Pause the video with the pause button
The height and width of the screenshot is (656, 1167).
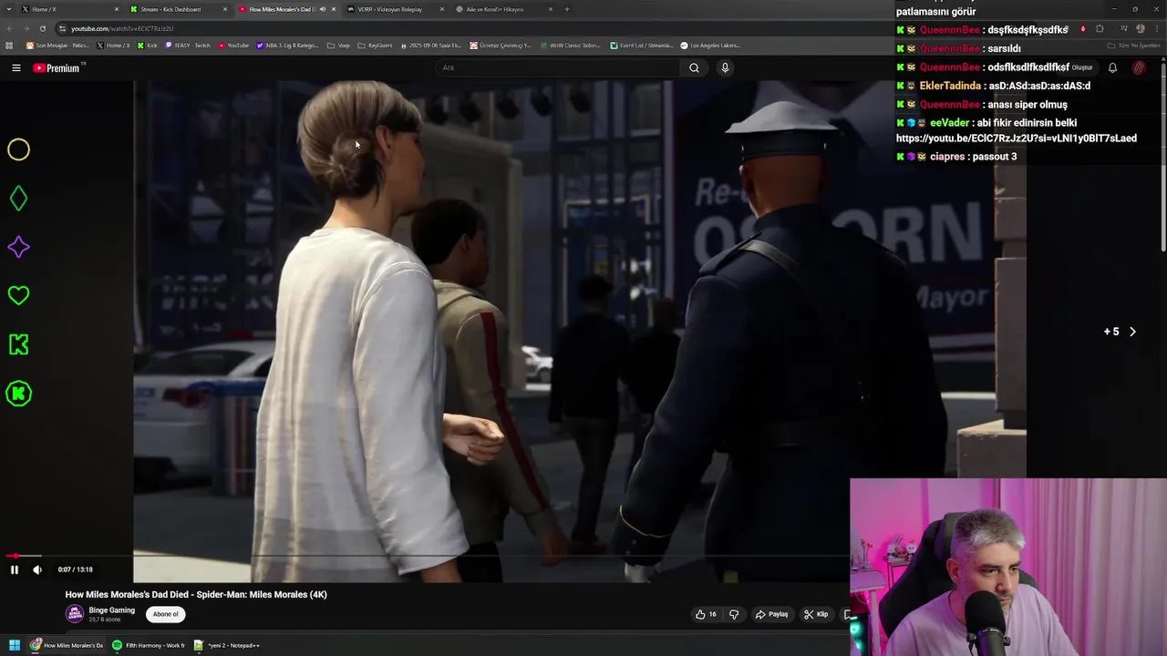(x=14, y=569)
